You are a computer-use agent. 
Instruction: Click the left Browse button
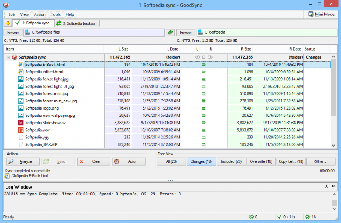coord(13,32)
